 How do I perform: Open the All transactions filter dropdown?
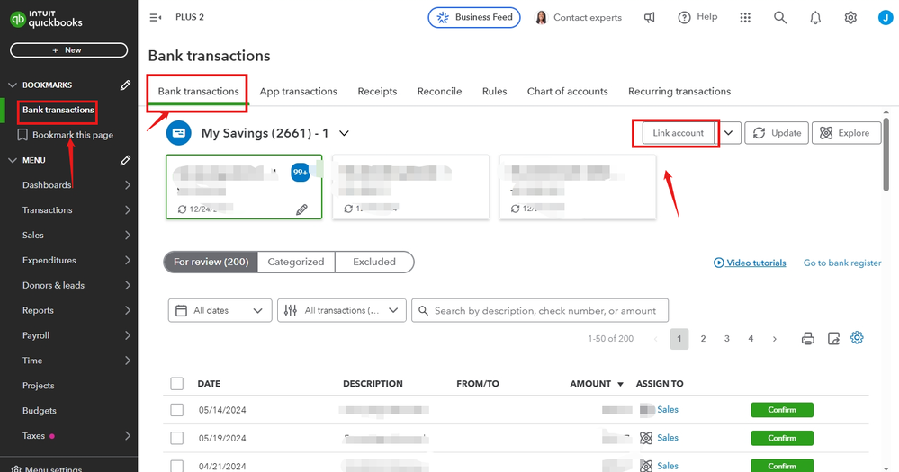point(342,310)
